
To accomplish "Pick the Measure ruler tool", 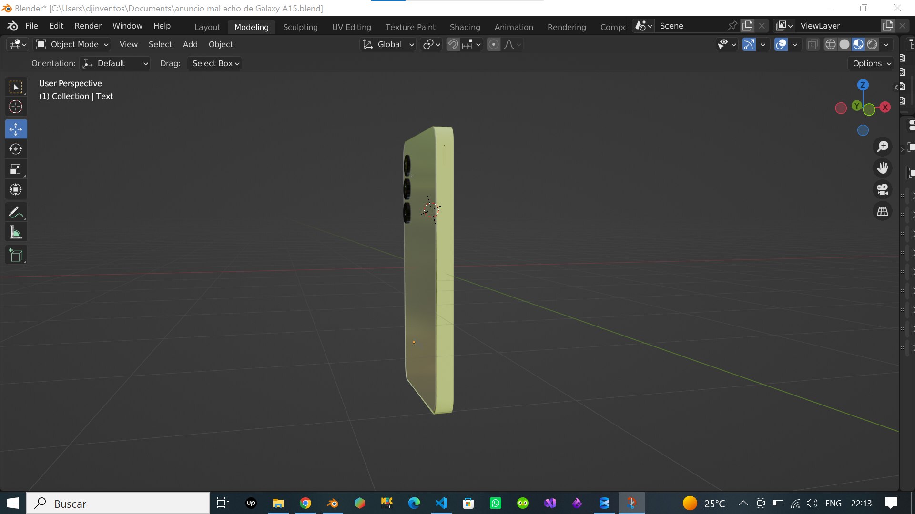I will tap(16, 233).
